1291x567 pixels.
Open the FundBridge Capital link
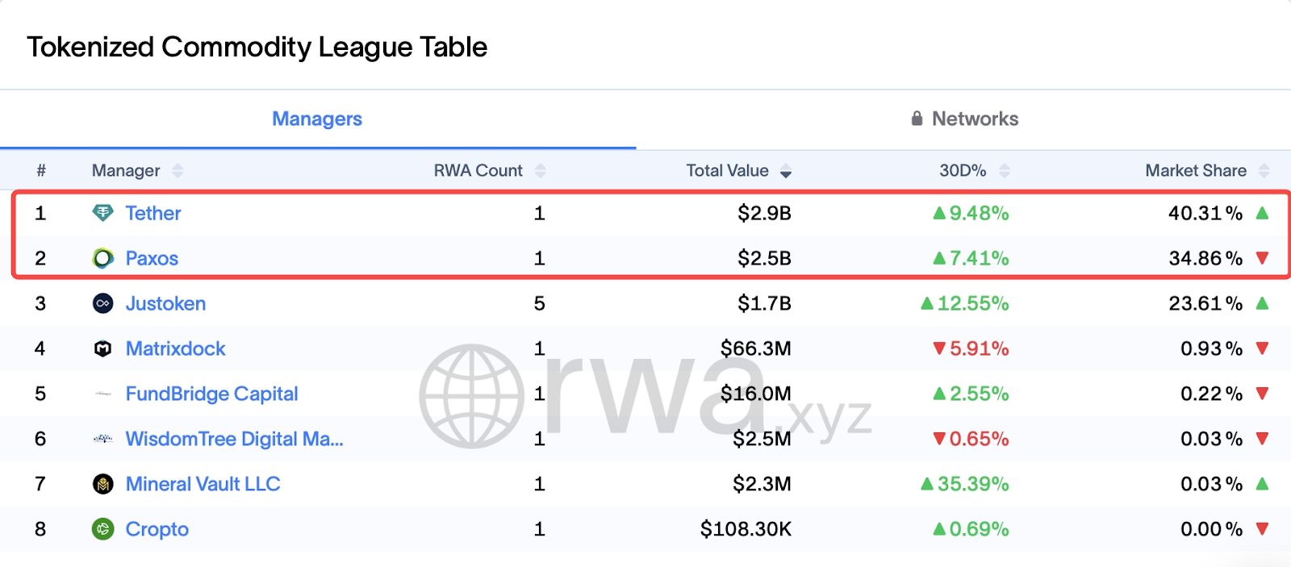[x=211, y=394]
